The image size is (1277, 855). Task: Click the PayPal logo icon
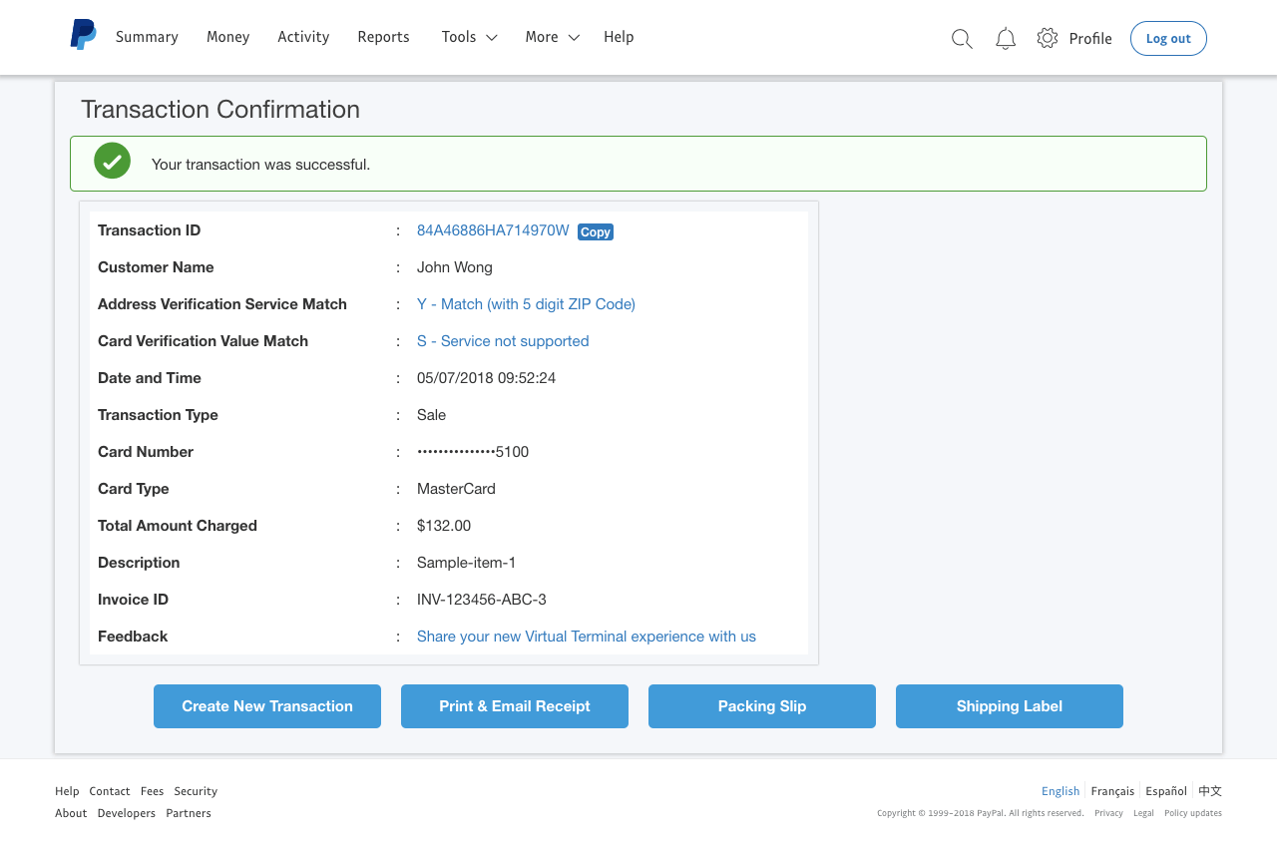[83, 35]
